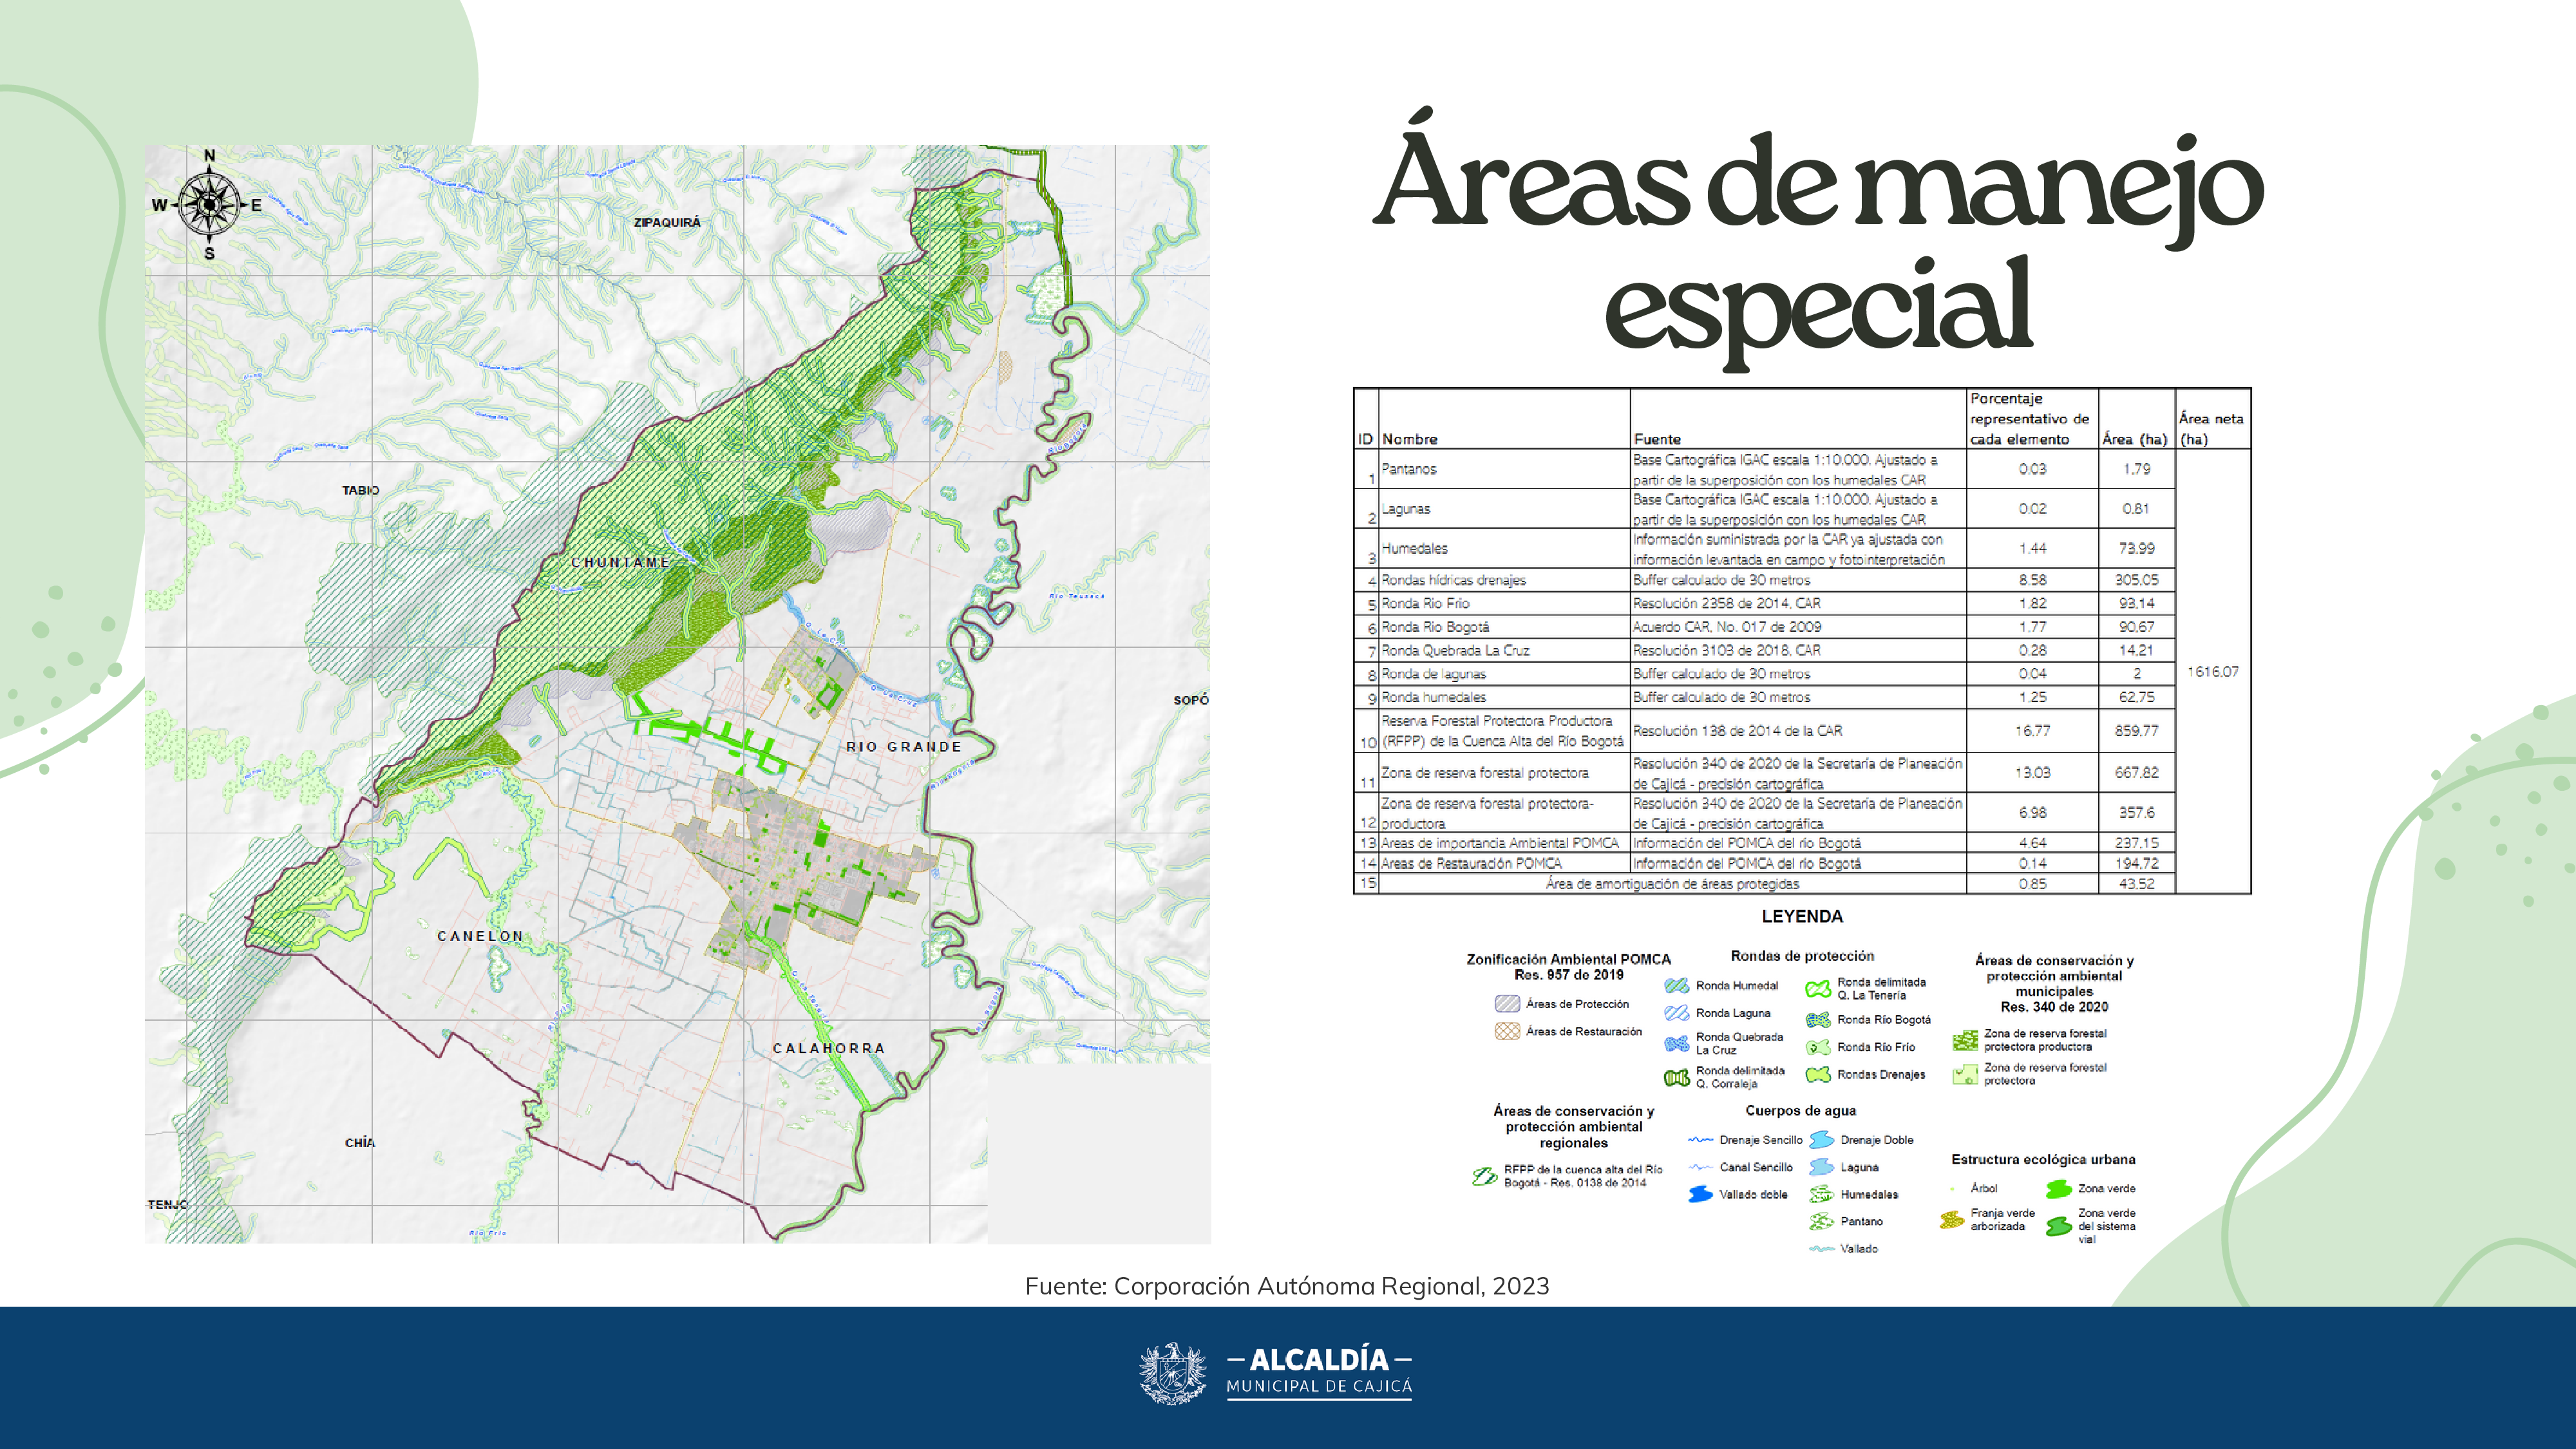Click the RIO GRANDE label on the map
This screenshot has width=2576, height=1449.
coord(903,747)
